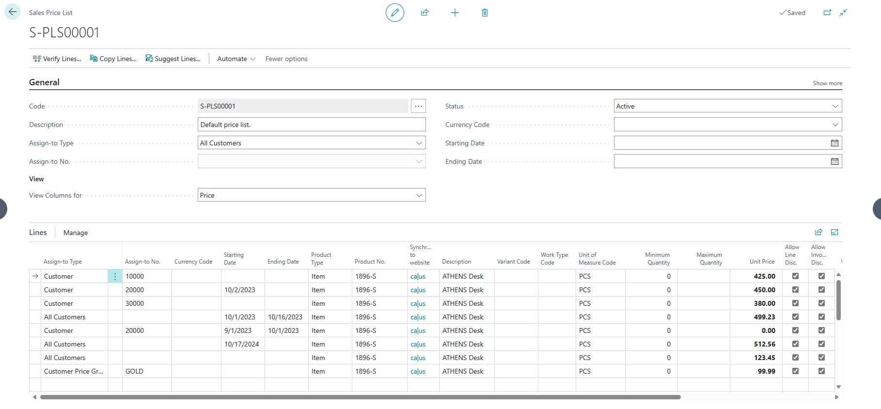Image resolution: width=881 pixels, height=409 pixels.
Task: Open page in new window icon
Action: 827,13
